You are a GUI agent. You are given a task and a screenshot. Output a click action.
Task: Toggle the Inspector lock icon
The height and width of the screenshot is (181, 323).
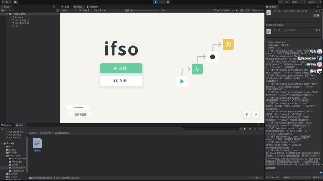(x=318, y=7)
